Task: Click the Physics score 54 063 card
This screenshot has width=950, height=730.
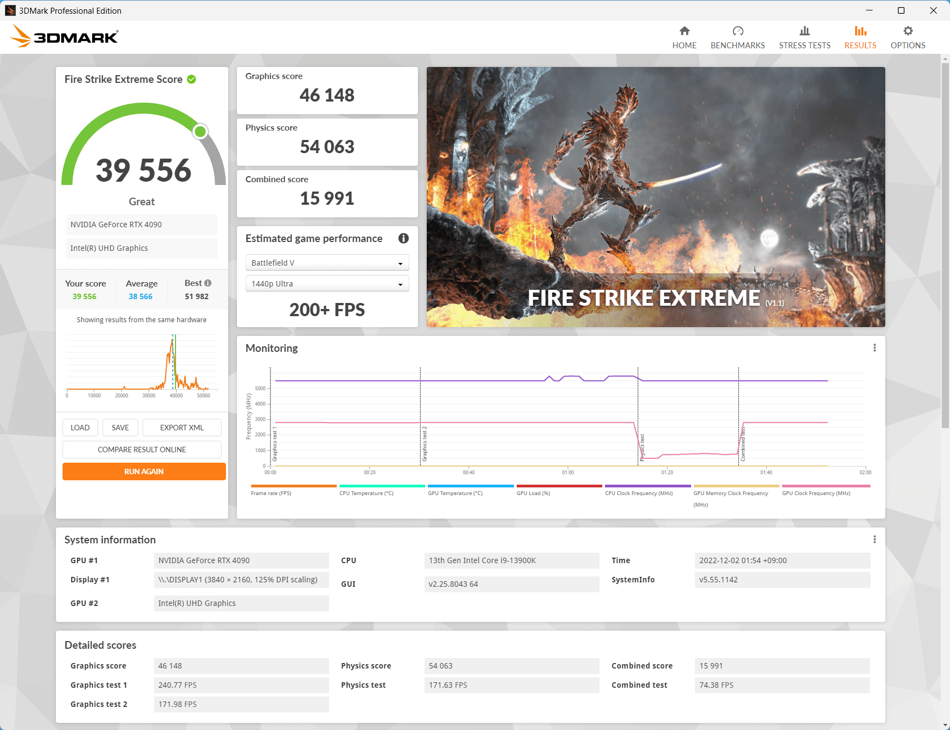Action: (327, 142)
